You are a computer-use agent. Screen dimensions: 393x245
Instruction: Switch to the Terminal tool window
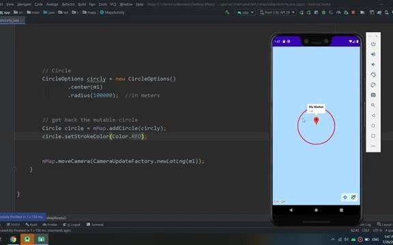[95, 225]
